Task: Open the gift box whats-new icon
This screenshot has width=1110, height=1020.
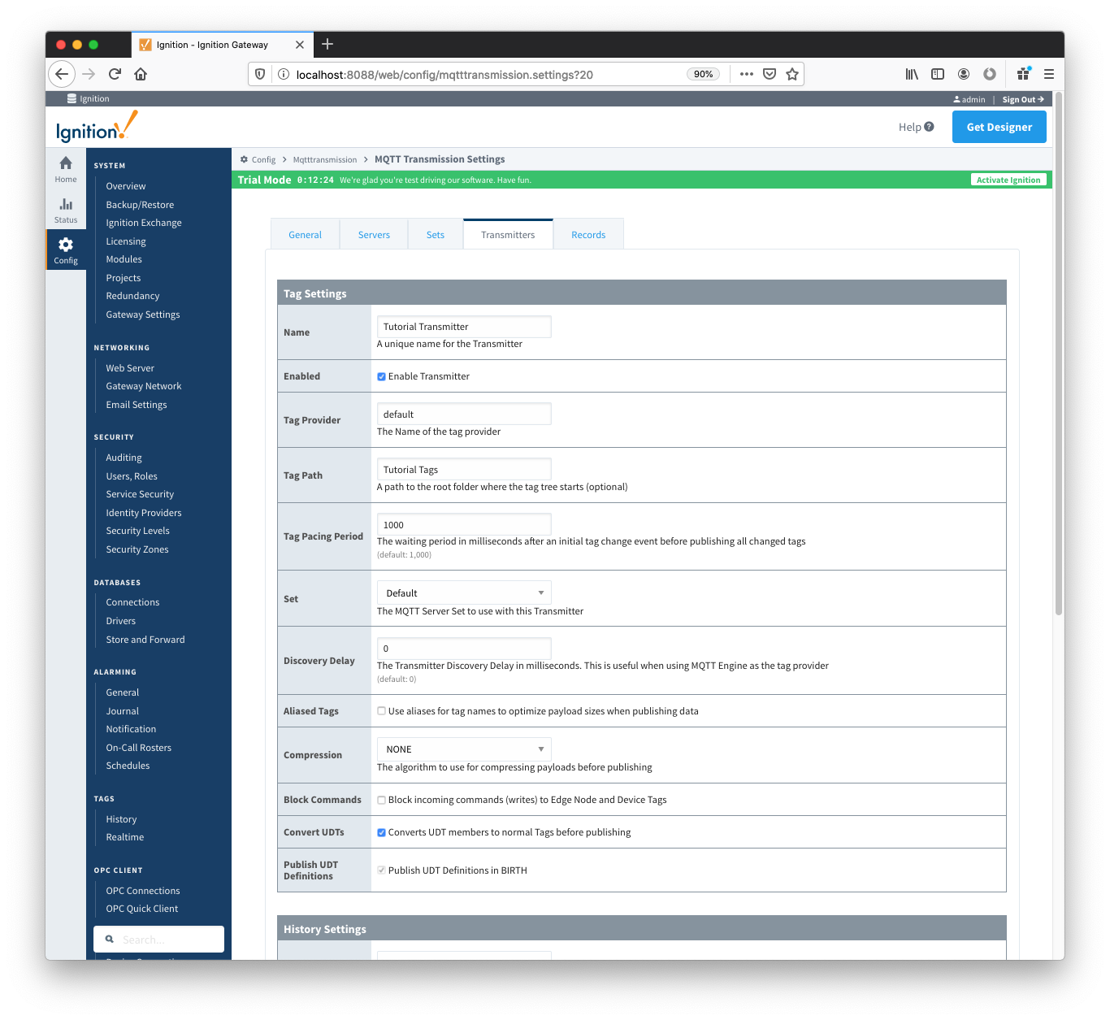Action: [1024, 74]
